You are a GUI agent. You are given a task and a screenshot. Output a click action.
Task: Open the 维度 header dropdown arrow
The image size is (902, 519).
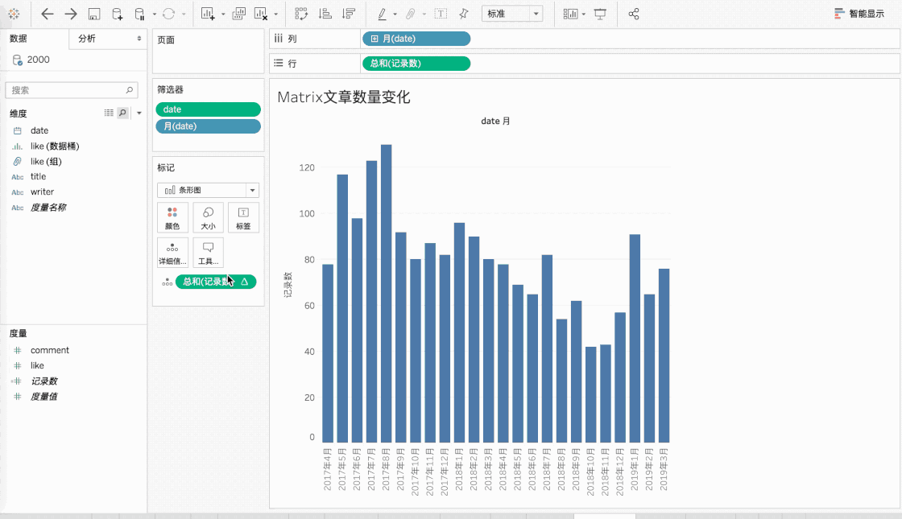point(139,113)
